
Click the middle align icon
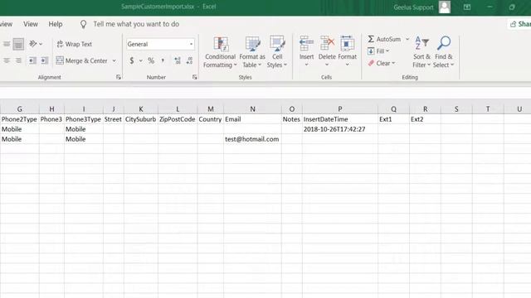[x=7, y=44]
